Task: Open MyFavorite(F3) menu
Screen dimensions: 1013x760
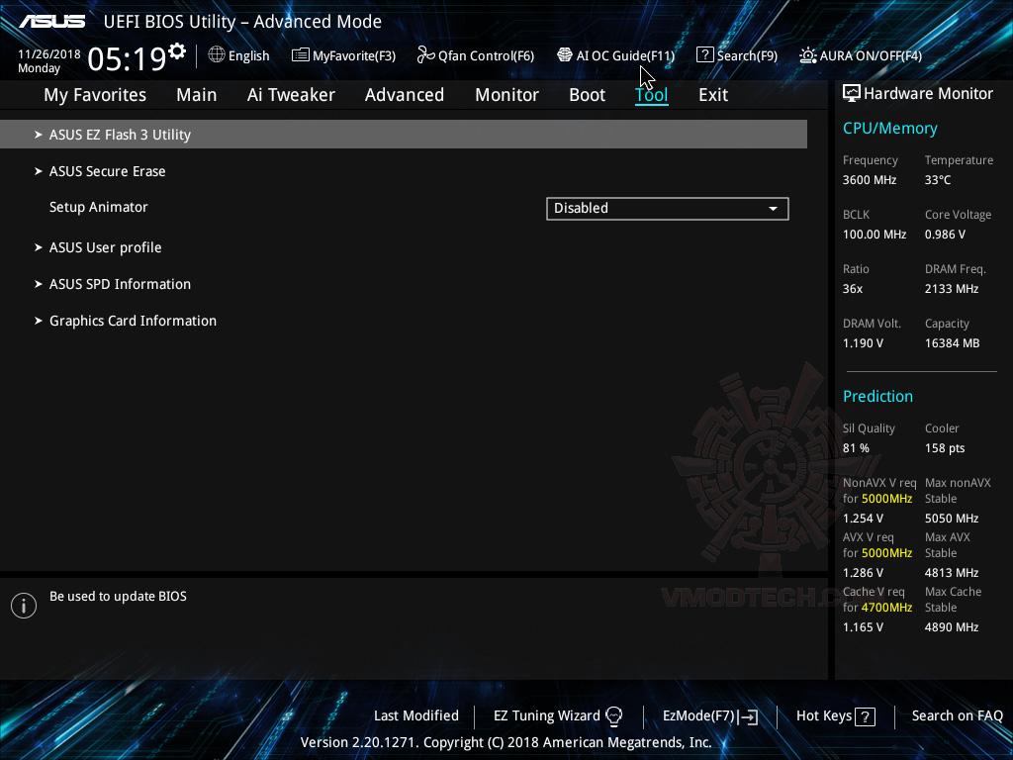Action: [354, 55]
